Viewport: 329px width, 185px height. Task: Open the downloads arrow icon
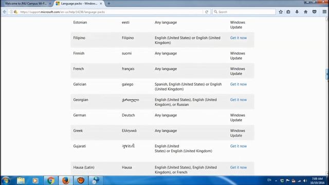[297, 12]
